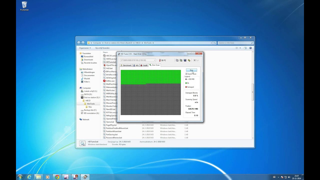320x180 pixels.
Task: Switch to the Info tab
Action: (136, 65)
